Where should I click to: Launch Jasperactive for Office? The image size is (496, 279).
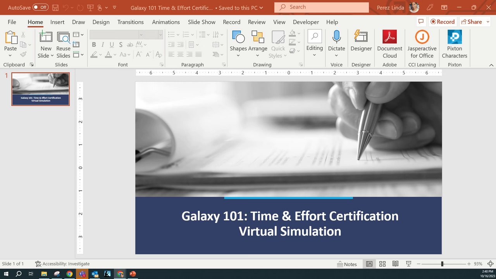click(422, 44)
